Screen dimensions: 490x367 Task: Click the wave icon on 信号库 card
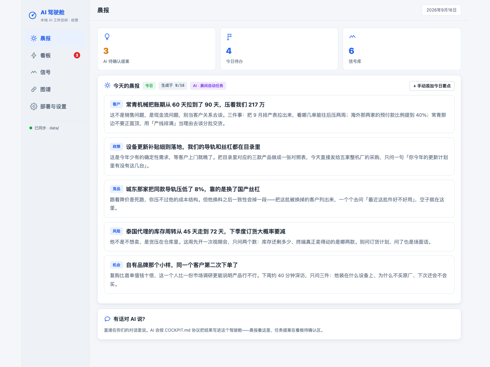pyautogui.click(x=352, y=37)
